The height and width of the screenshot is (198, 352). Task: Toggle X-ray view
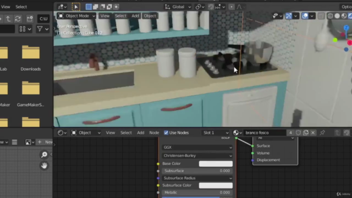tap(321, 16)
